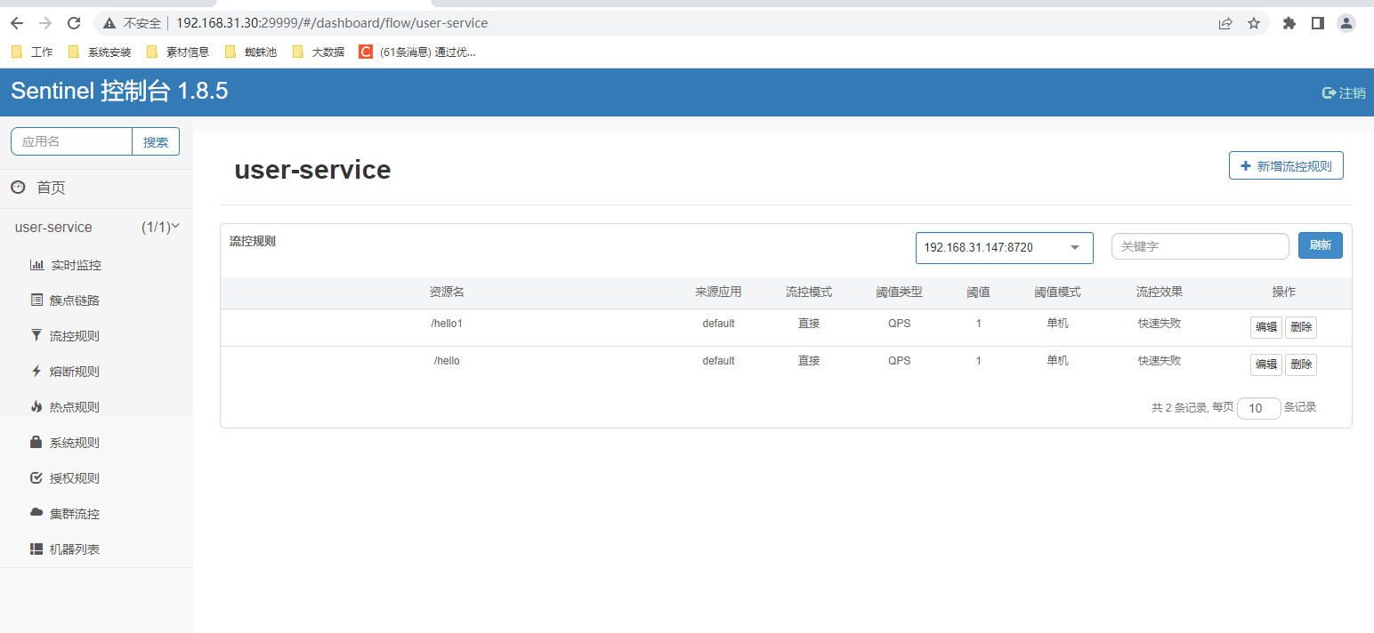Log out via 注销 link
Viewport: 1374px width, 633px height.
1344,92
